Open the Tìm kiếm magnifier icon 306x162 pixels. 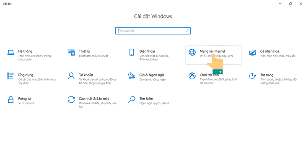(132, 99)
